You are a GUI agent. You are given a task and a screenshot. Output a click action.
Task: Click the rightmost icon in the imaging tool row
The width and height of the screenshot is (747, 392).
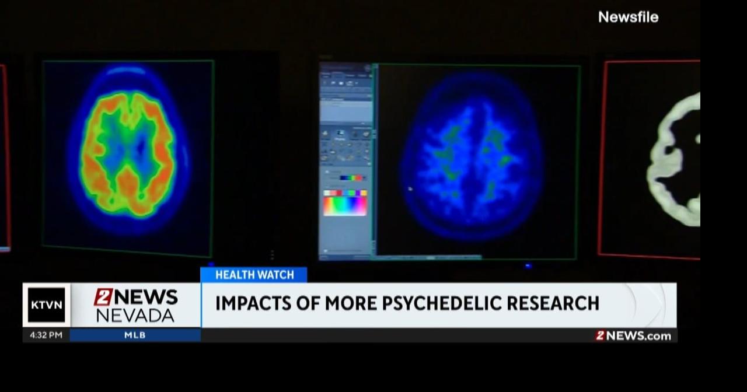click(x=366, y=134)
